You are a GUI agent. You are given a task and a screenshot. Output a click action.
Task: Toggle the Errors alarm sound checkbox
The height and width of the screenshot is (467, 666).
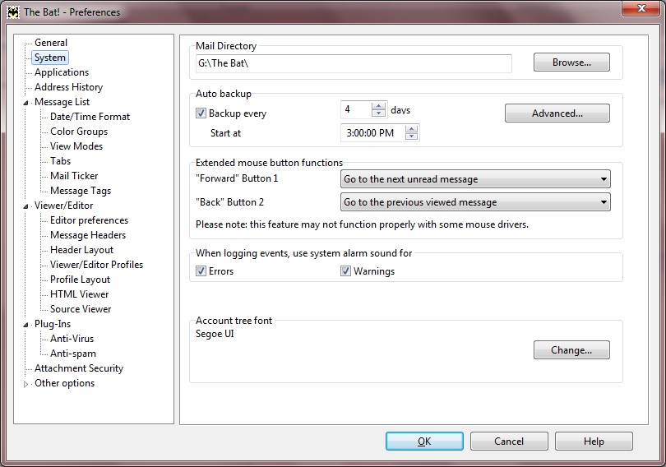point(201,270)
